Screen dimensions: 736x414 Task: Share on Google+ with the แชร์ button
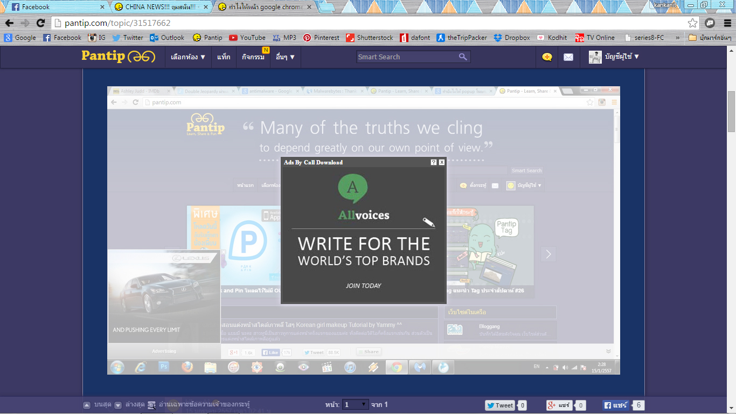[559, 405]
